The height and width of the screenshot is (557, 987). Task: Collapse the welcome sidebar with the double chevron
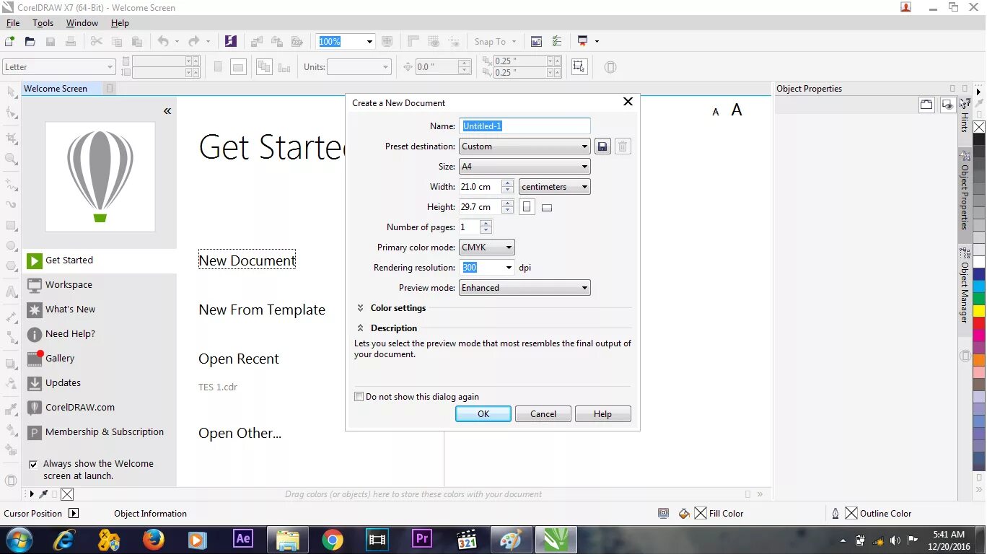tap(167, 111)
